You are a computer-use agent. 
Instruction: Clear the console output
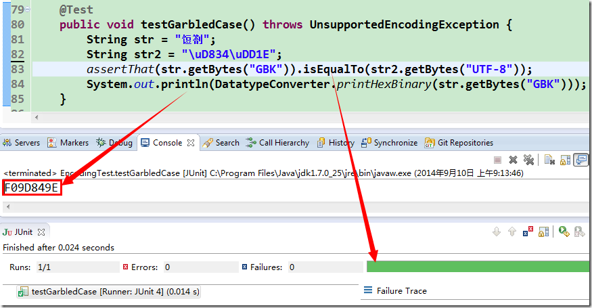(x=549, y=160)
